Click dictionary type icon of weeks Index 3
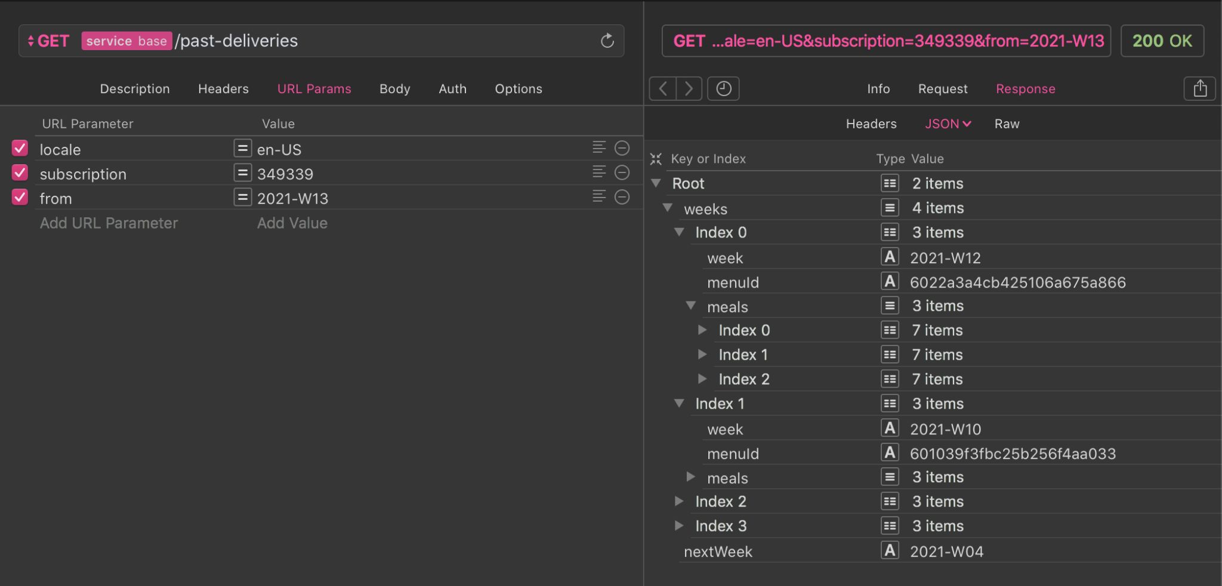 click(890, 526)
